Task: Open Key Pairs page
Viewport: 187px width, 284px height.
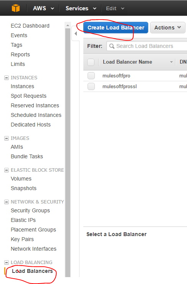Action: pos(22,240)
